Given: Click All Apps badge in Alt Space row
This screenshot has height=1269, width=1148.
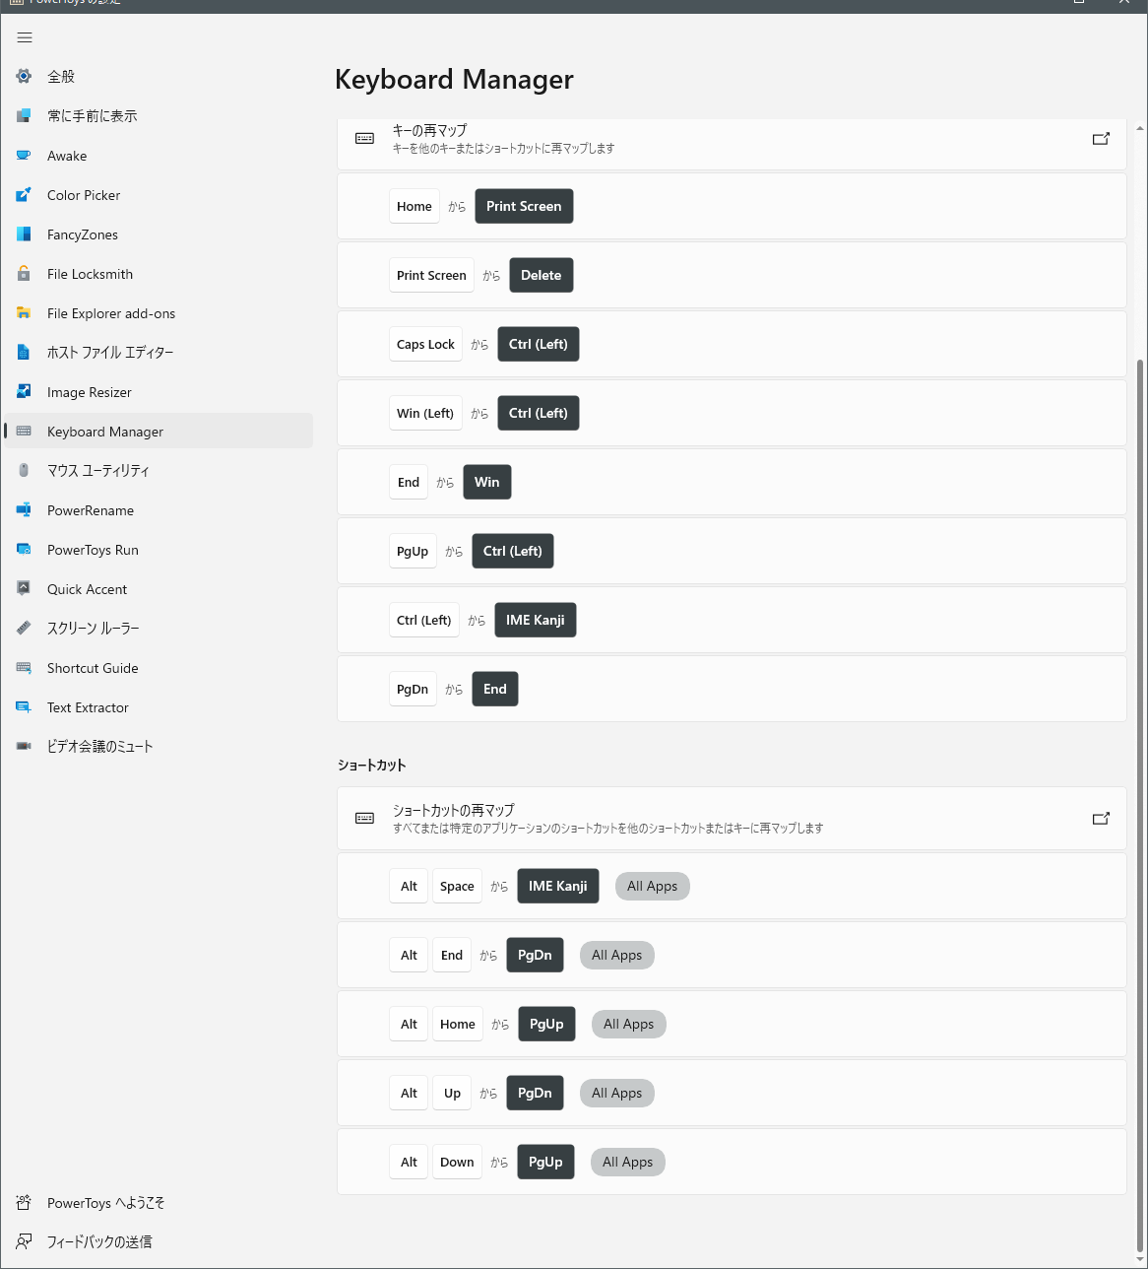Looking at the screenshot, I should tap(653, 886).
